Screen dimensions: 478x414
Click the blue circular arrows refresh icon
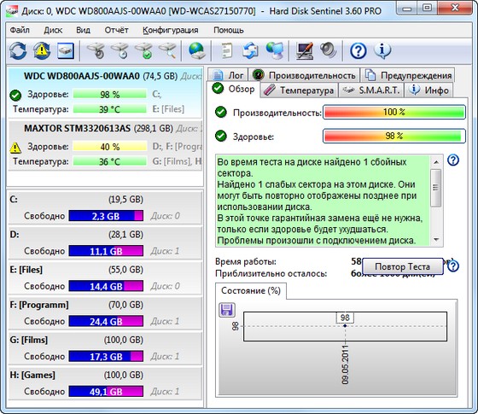coord(18,50)
